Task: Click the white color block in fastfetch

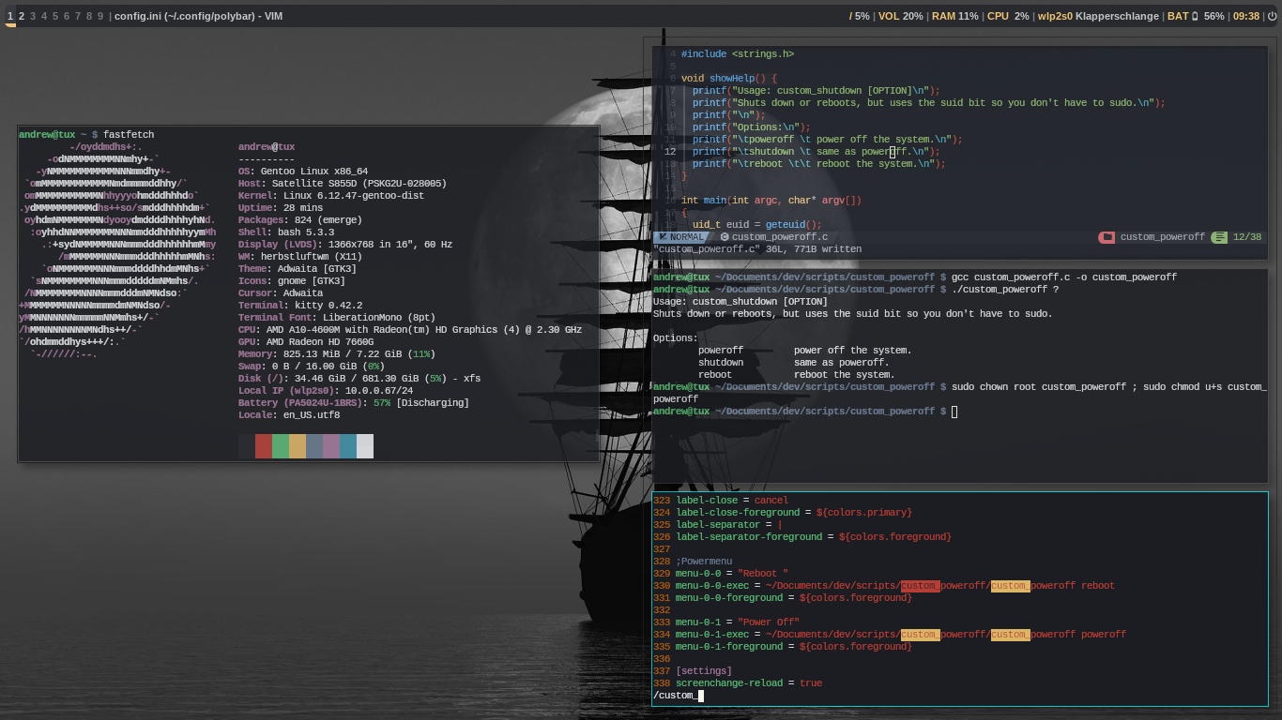Action: [365, 446]
